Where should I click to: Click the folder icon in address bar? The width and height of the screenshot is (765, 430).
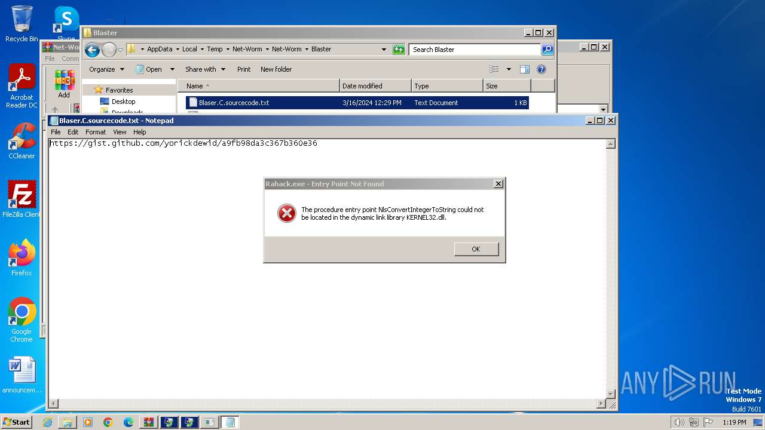131,49
